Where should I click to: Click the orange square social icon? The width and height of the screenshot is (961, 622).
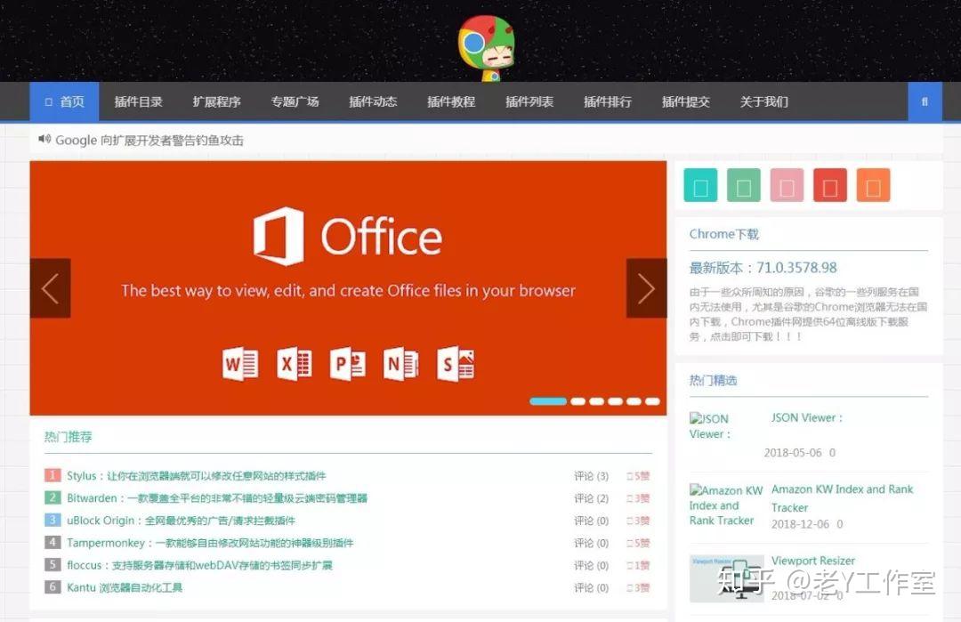click(874, 185)
